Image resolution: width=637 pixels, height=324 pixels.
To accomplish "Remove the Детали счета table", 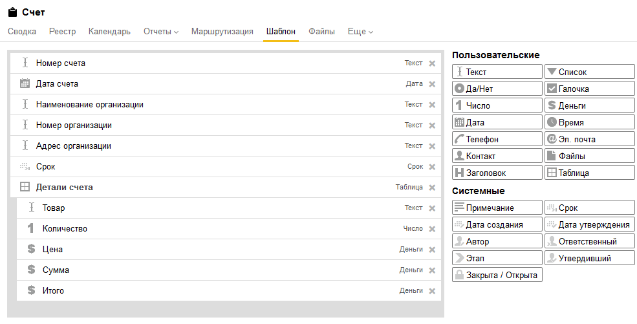I will pyautogui.click(x=432, y=188).
